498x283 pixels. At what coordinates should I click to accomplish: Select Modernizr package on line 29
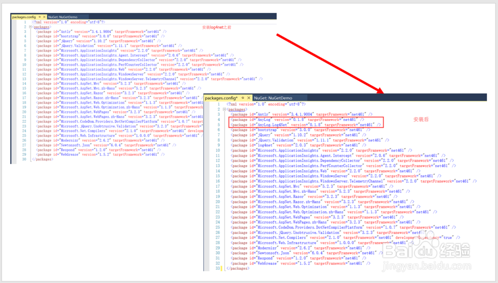[300, 248]
